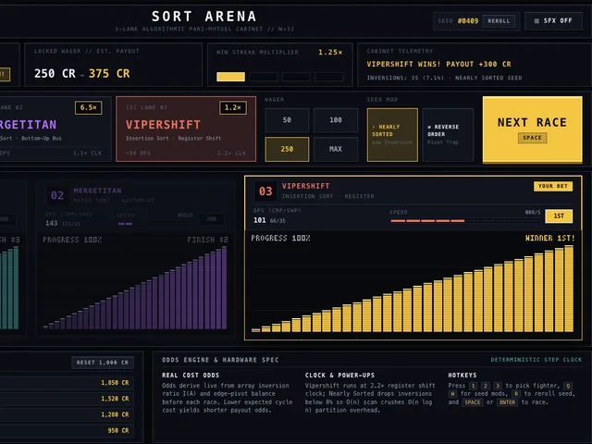This screenshot has width=592, height=444.
Task: Click the hotkey 2 key chip
Action: (x=486, y=386)
